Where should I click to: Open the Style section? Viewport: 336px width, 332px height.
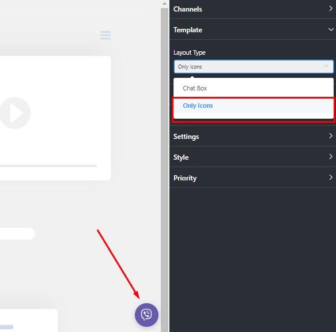click(252, 157)
